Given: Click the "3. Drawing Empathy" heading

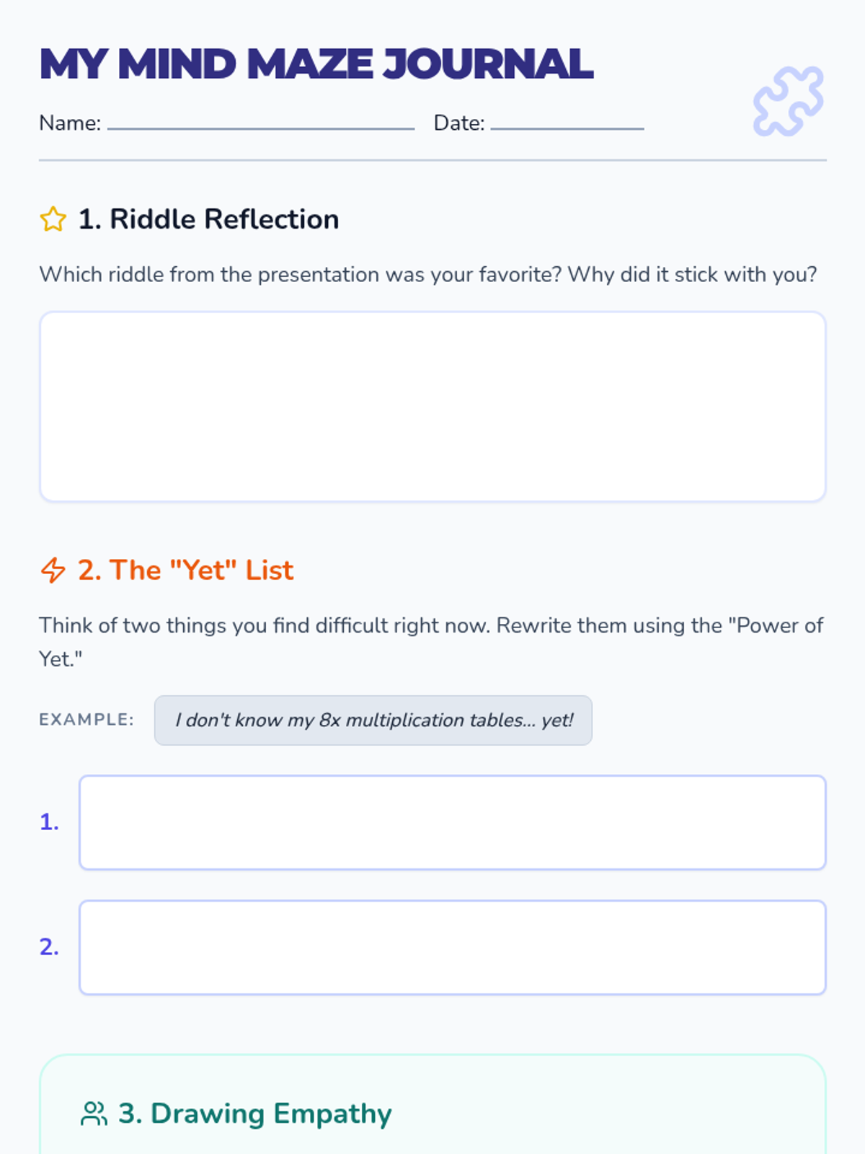Looking at the screenshot, I should (254, 1114).
